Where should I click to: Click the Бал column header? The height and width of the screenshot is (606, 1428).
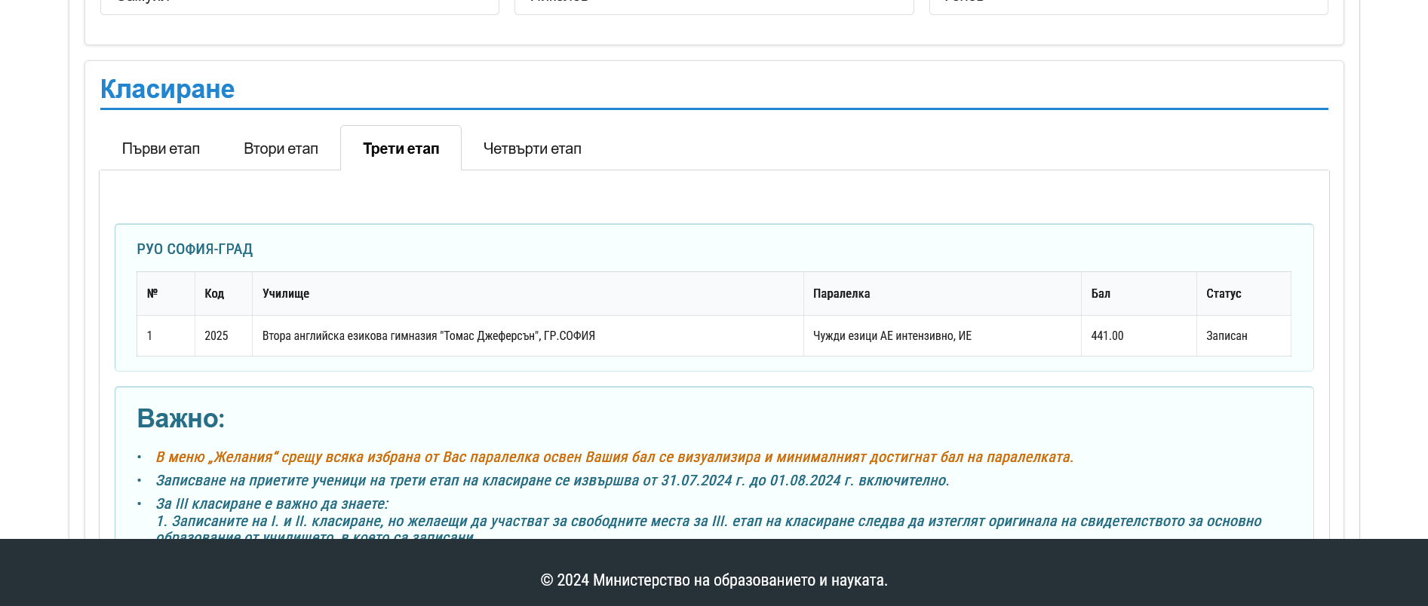[x=1101, y=293]
